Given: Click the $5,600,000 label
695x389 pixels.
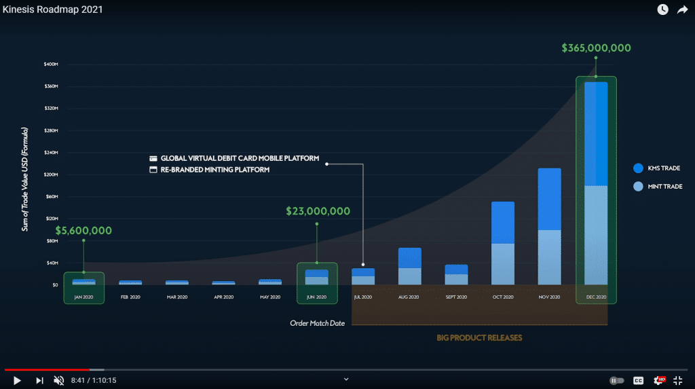Looking at the screenshot, I should (x=83, y=231).
